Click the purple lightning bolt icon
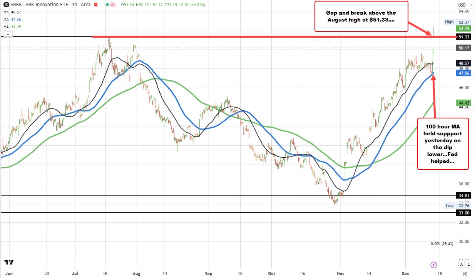The image size is (475, 278). (434, 265)
